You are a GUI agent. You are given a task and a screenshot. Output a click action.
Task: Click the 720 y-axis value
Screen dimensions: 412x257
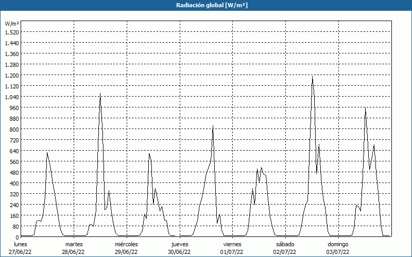[x=15, y=140]
